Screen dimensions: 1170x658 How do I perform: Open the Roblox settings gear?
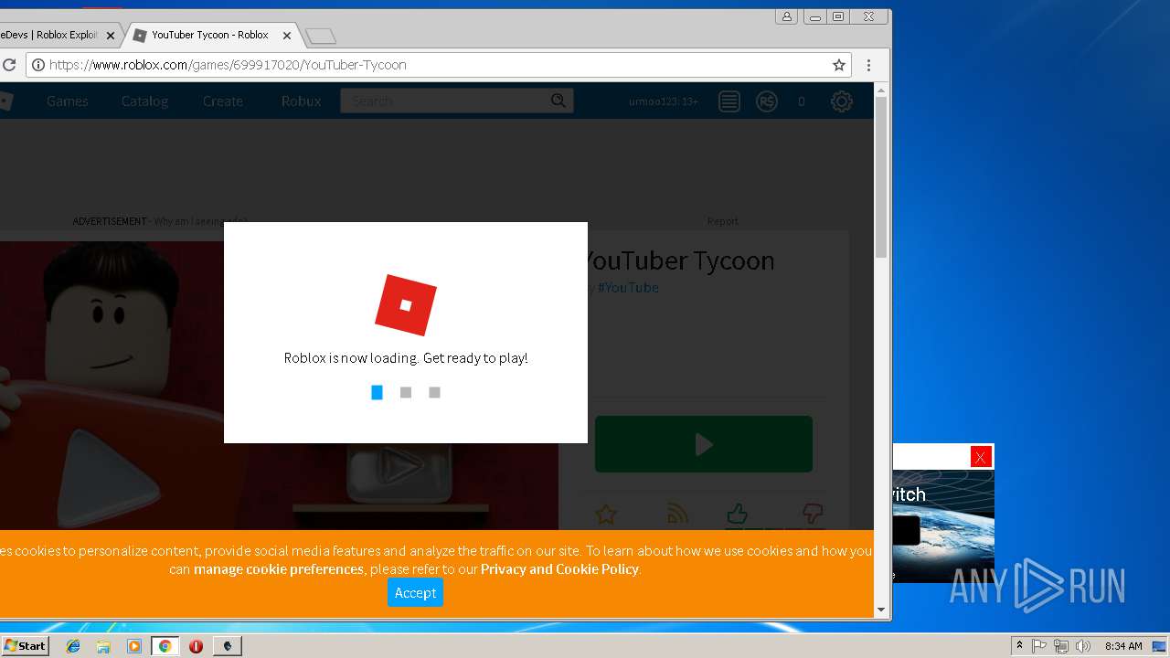click(842, 101)
